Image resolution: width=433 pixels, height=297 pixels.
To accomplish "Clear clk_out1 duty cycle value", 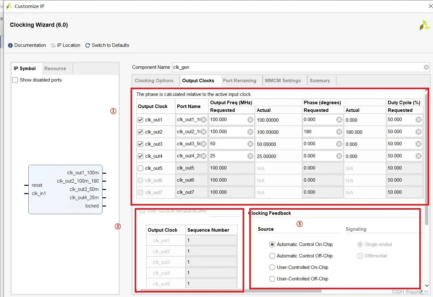I will [x=419, y=120].
